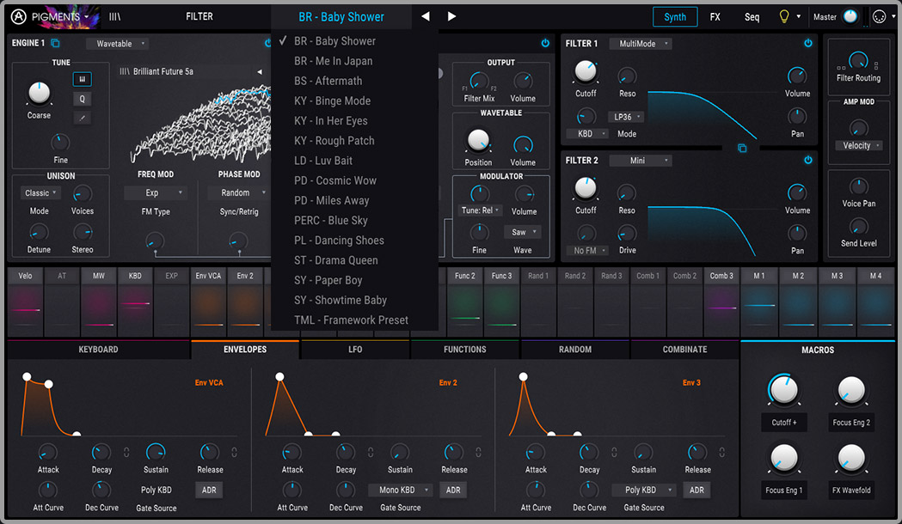Adjust the Master volume knob
The width and height of the screenshot is (902, 524).
(x=850, y=16)
